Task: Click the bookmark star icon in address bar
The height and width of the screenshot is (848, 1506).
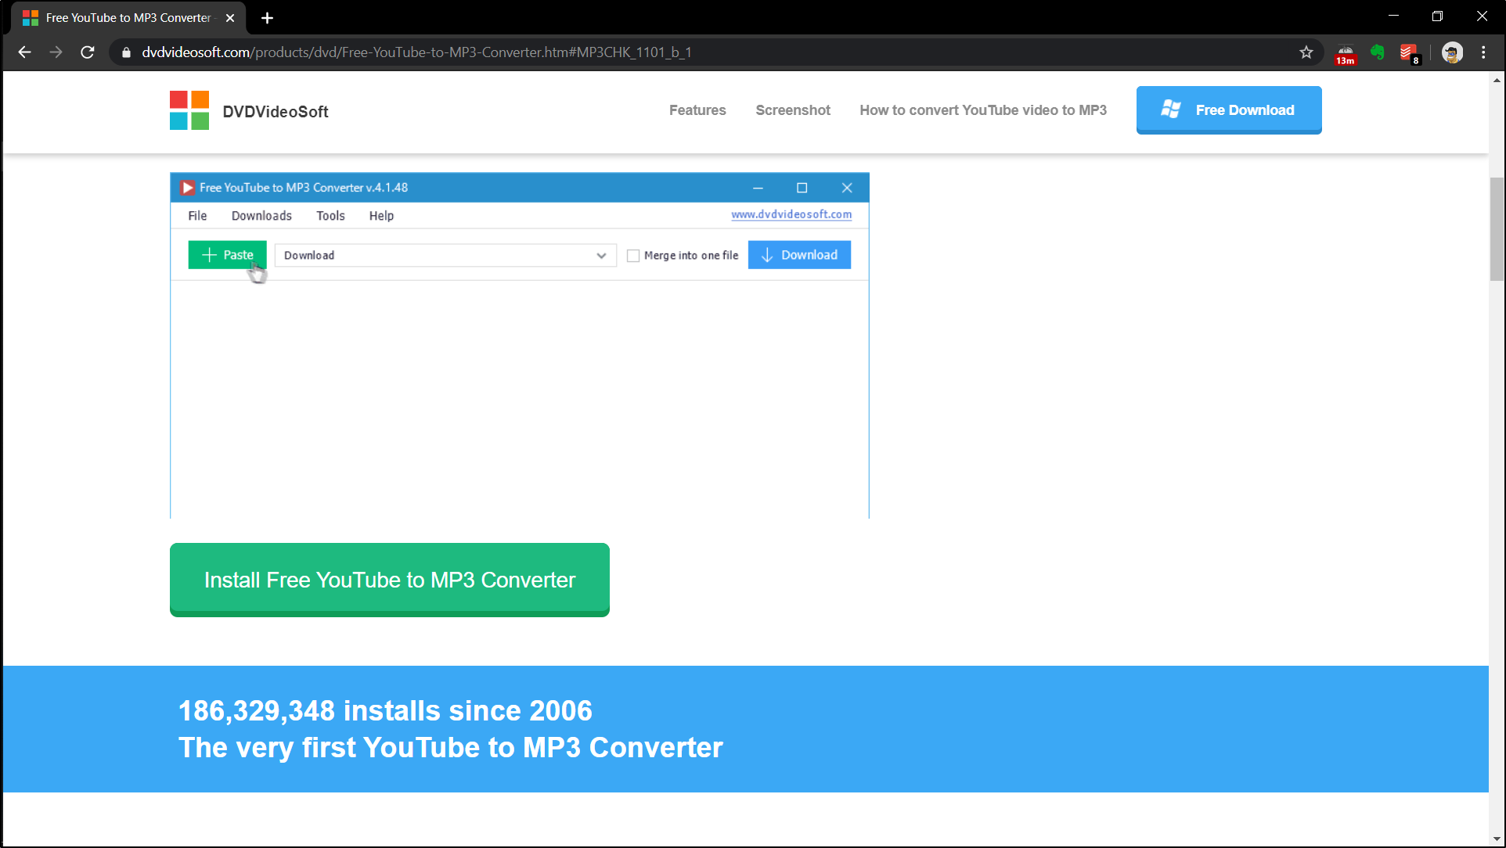Action: (x=1306, y=52)
